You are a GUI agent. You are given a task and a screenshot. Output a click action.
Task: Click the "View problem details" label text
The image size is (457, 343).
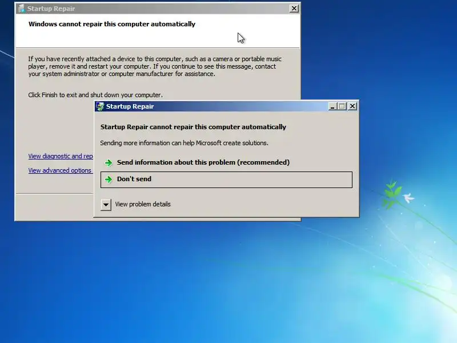tap(142, 204)
